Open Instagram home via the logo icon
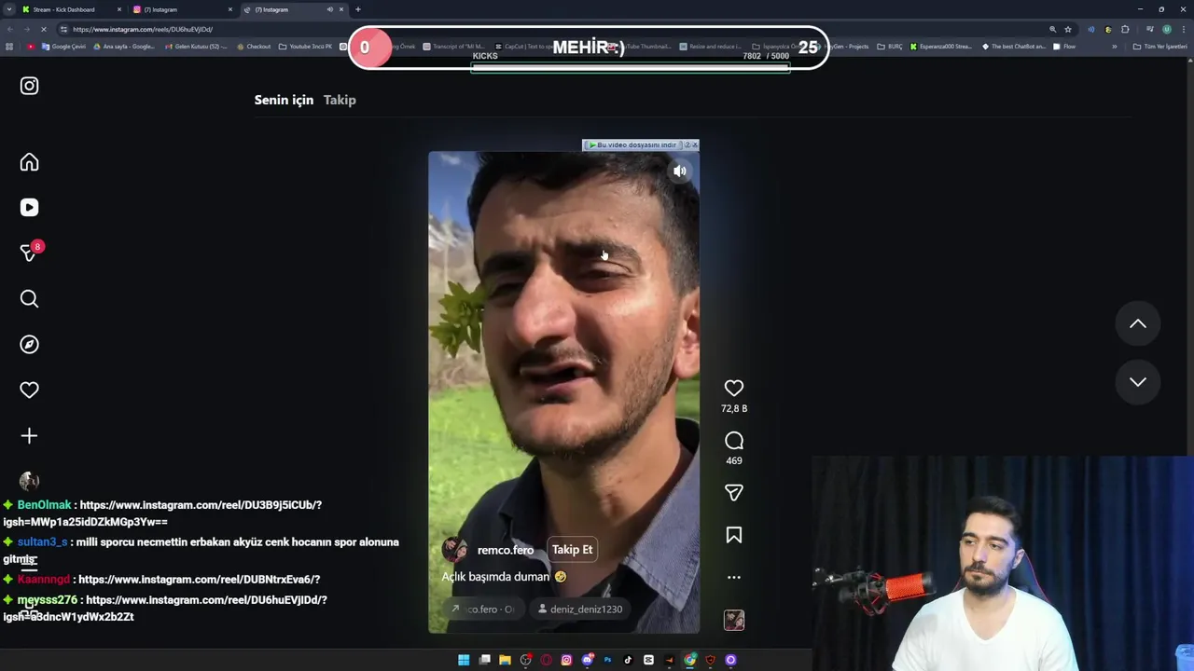Viewport: 1194px width, 671px height. click(29, 86)
